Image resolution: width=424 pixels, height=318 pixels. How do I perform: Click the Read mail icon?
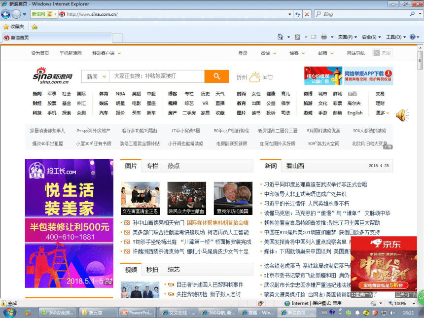(314, 37)
